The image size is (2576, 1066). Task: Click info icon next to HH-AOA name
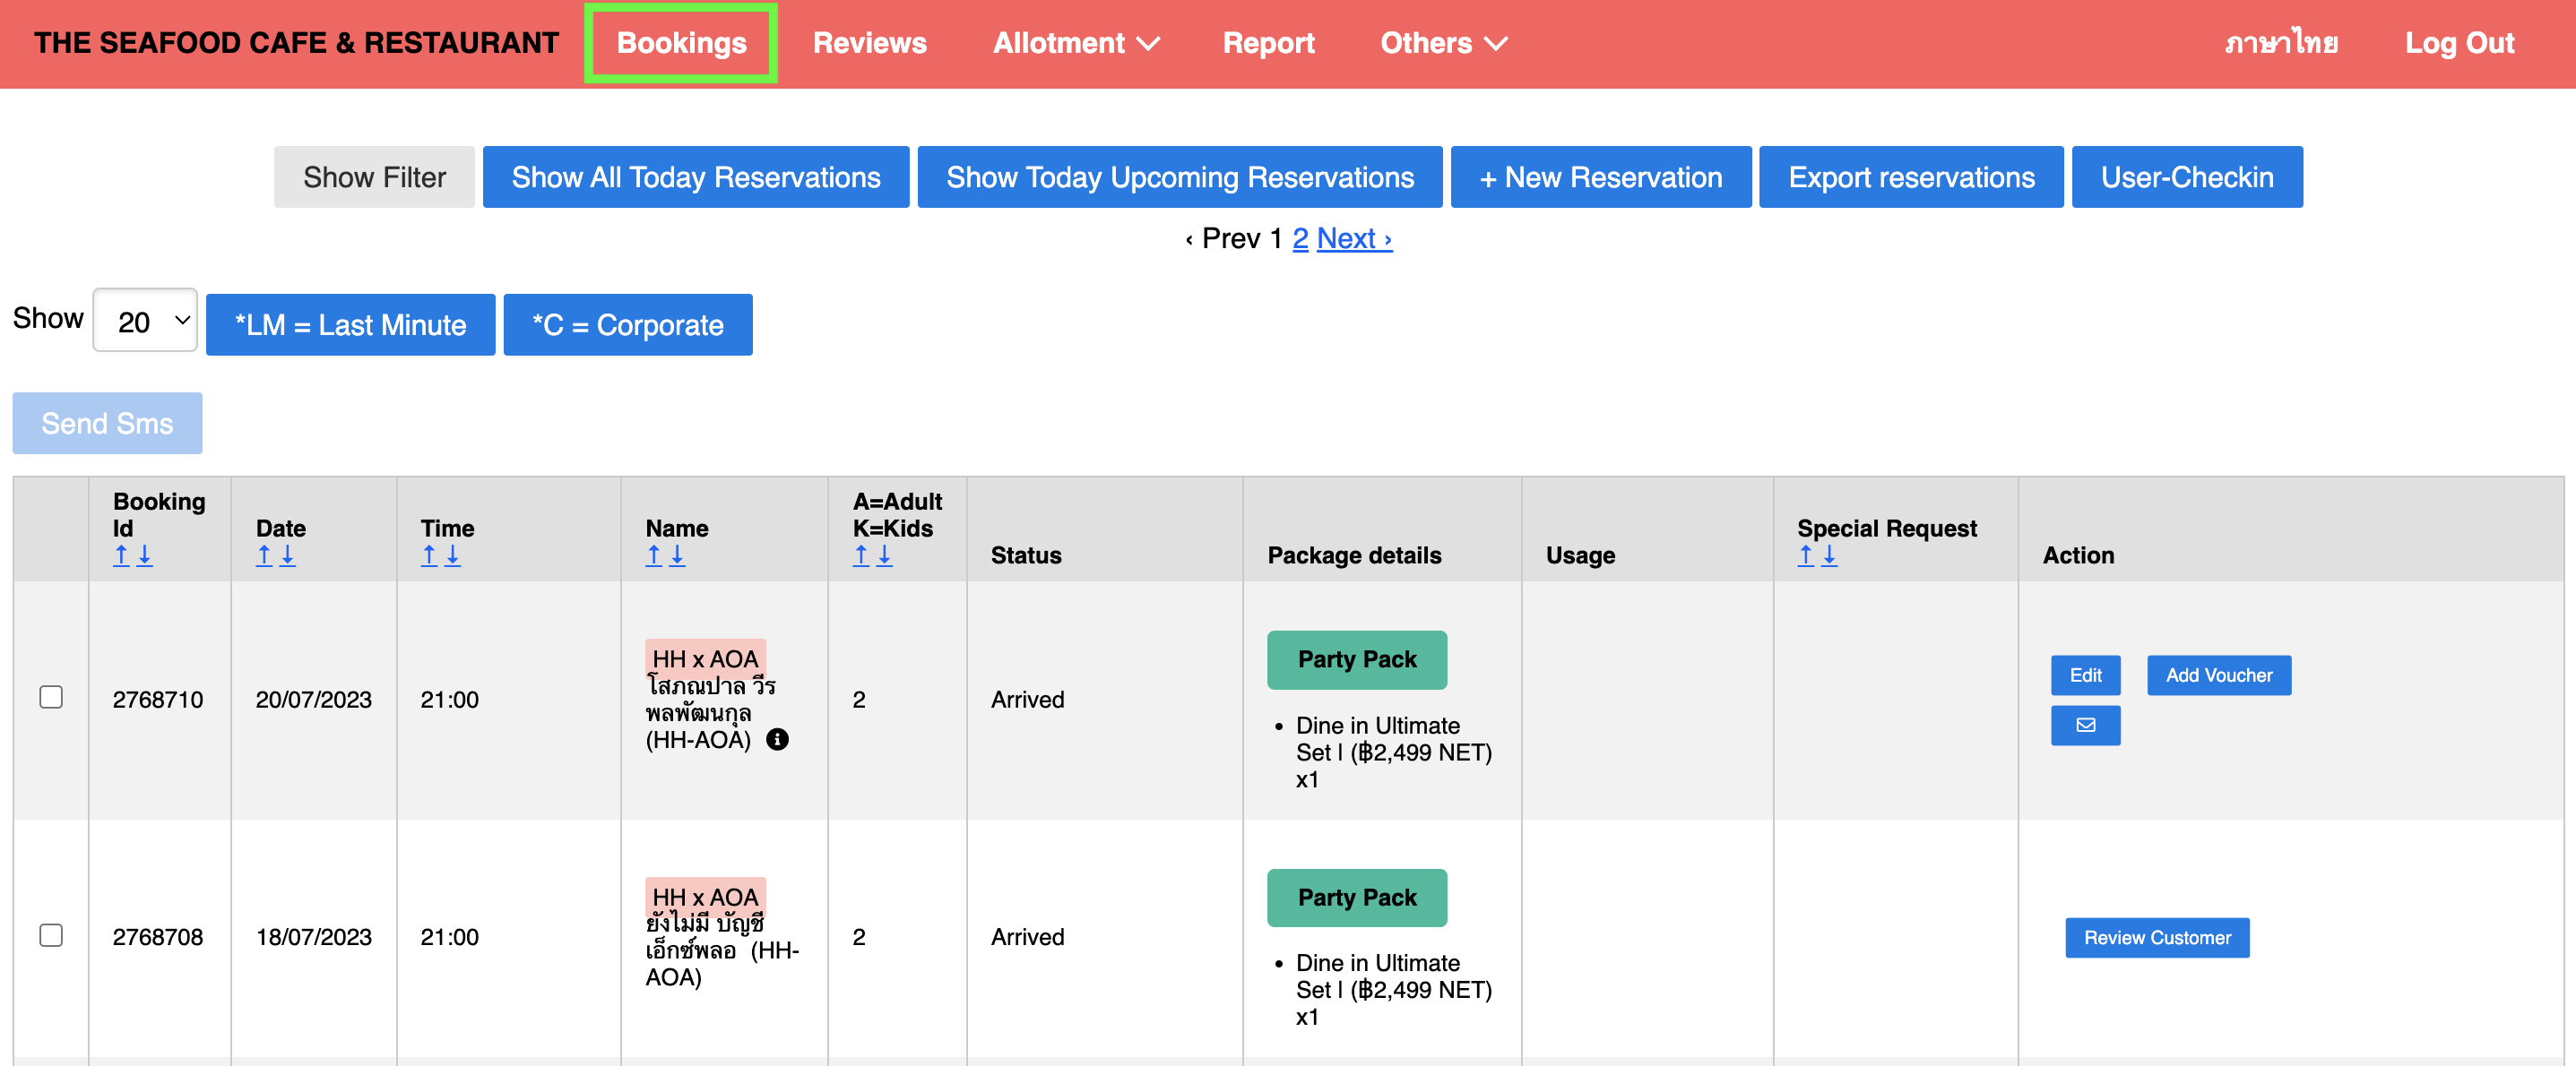(x=777, y=739)
